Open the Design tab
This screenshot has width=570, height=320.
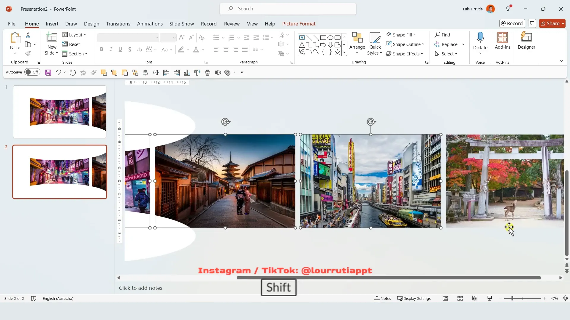(91, 24)
